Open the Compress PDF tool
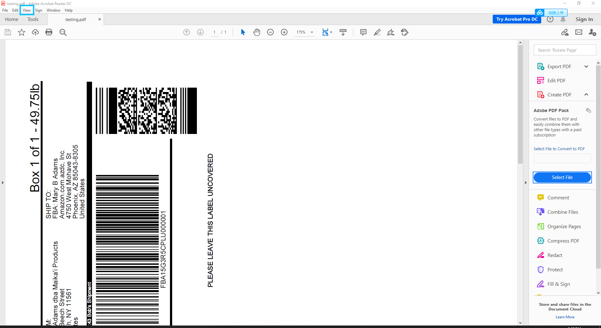 coord(563,241)
